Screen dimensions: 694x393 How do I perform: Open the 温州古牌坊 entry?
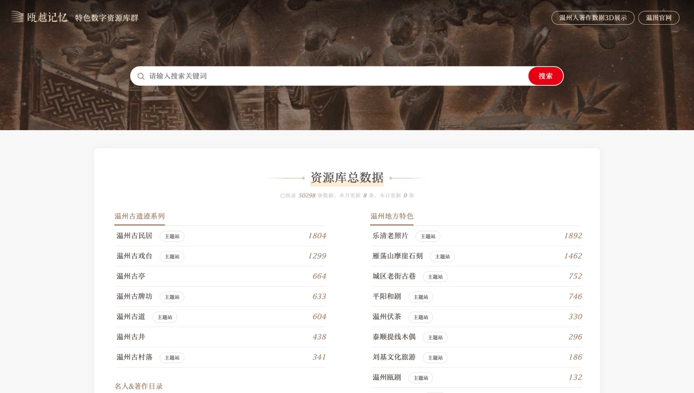click(x=134, y=296)
